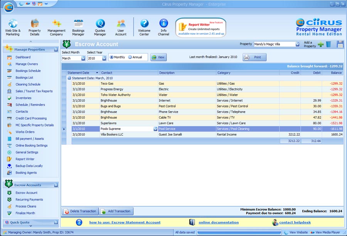This screenshot has height=236, width=347.
Task: Open the Property selector dropdown
Action: [298, 44]
